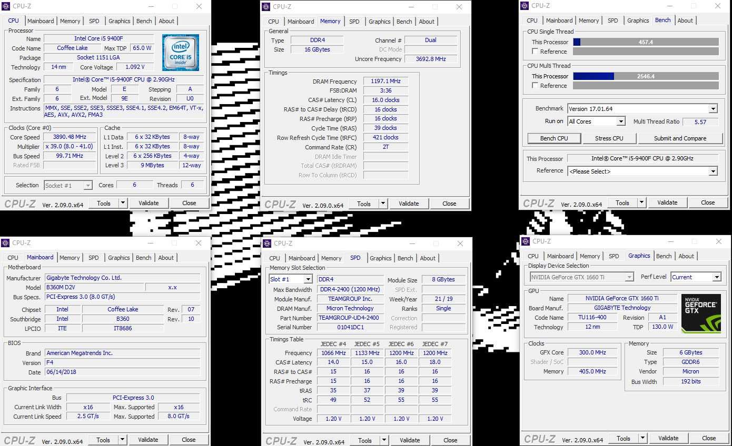Open Tools arrow in the Graphics-tab window
732x446 pixels.
pos(642,439)
